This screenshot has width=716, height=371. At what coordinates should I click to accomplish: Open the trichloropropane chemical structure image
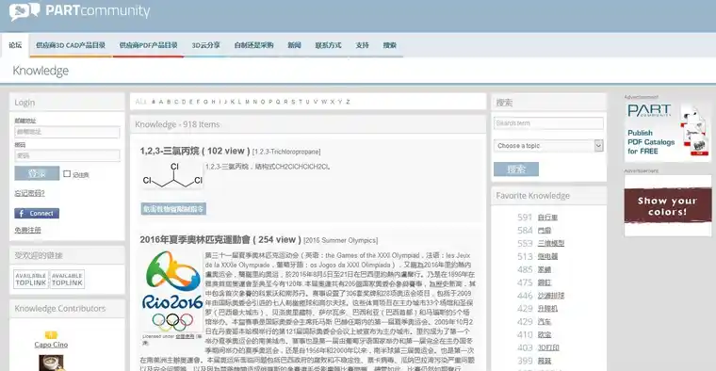[x=172, y=176]
